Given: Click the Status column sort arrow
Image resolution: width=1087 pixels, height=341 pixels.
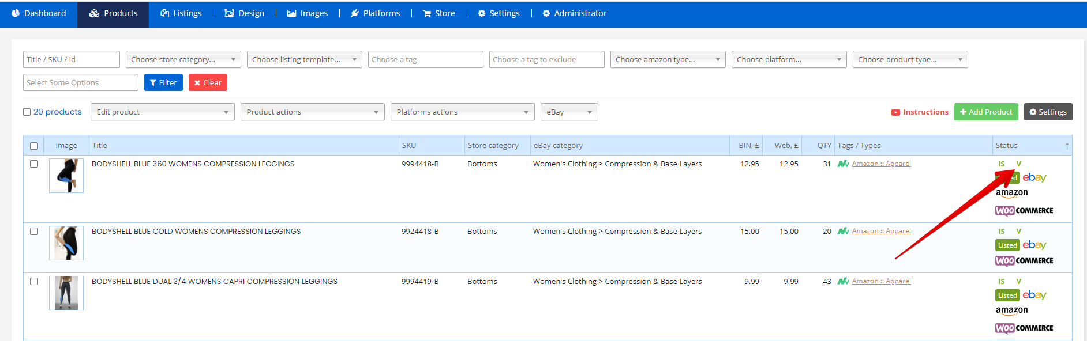Looking at the screenshot, I should [x=1067, y=146].
